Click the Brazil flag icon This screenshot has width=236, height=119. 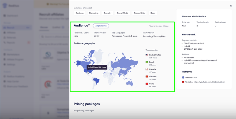pyautogui.click(x=147, y=62)
